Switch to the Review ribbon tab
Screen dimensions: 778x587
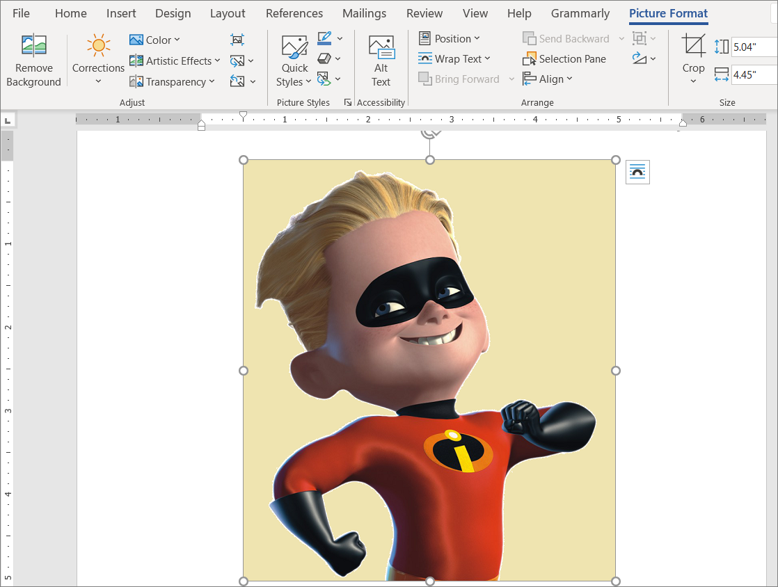[x=424, y=13]
